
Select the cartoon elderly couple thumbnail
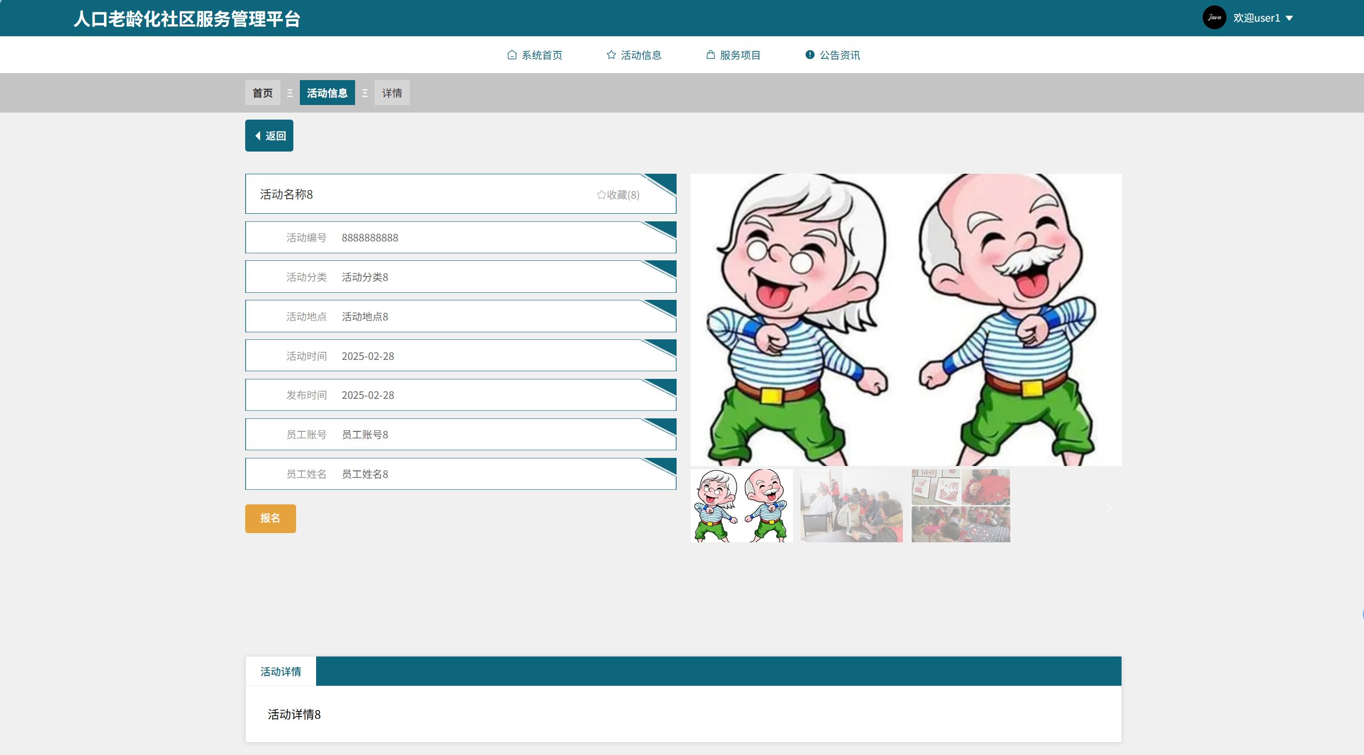tap(741, 505)
